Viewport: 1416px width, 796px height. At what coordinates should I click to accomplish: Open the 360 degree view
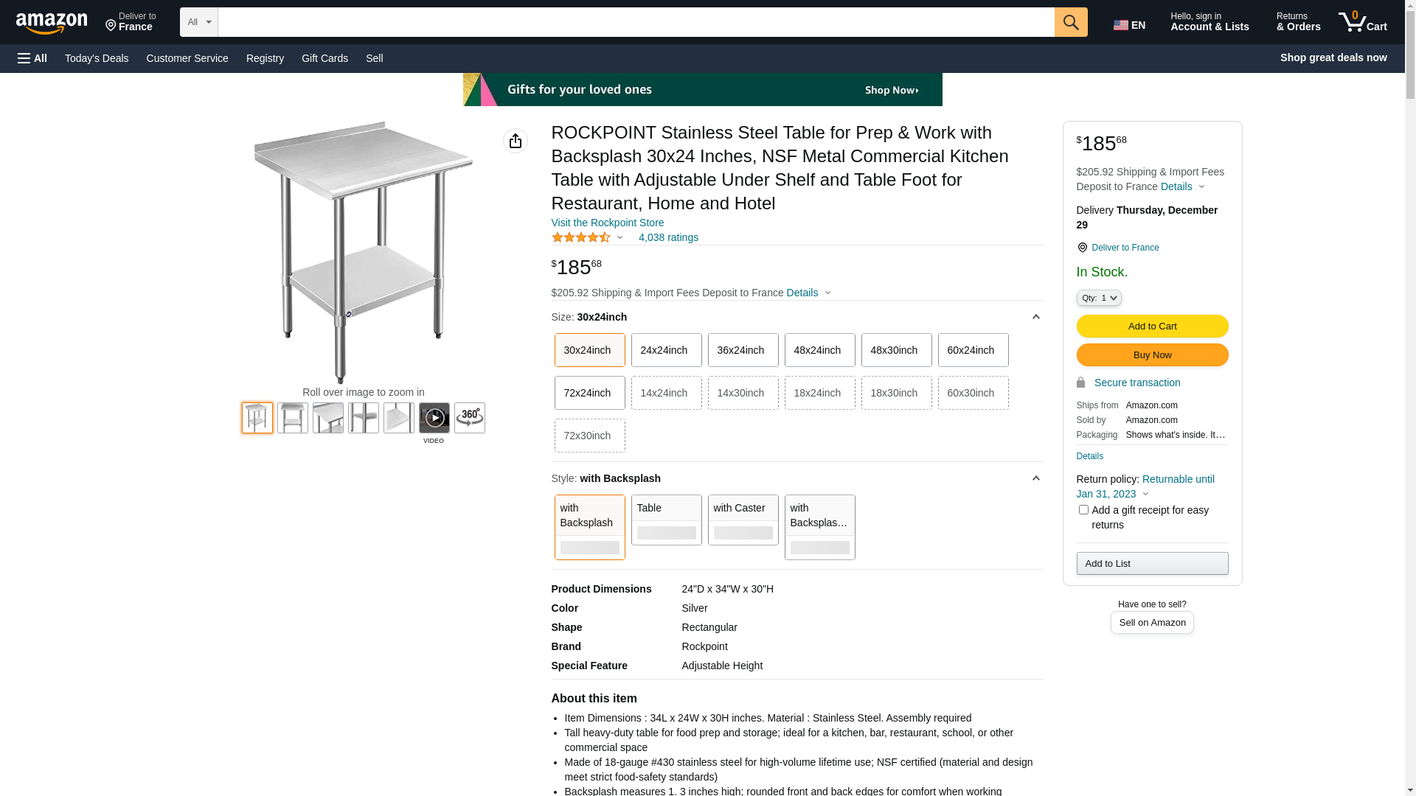[x=470, y=418]
